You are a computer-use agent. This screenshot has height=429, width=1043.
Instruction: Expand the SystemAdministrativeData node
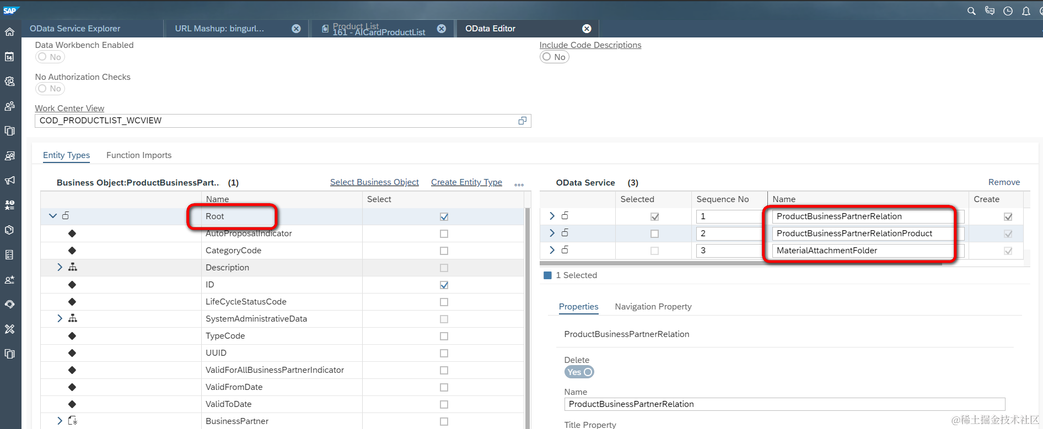coord(60,318)
